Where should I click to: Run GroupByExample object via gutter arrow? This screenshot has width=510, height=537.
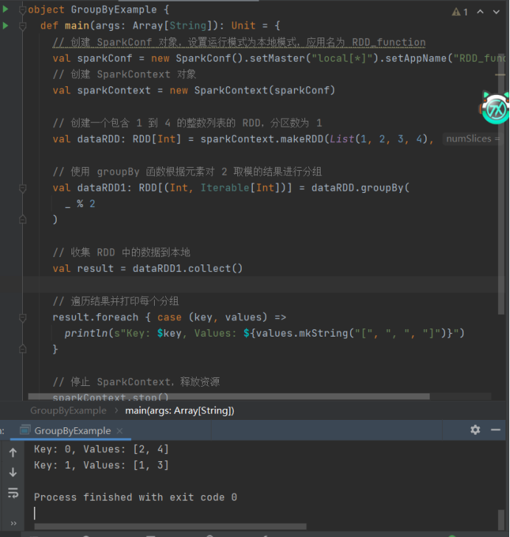click(5, 10)
